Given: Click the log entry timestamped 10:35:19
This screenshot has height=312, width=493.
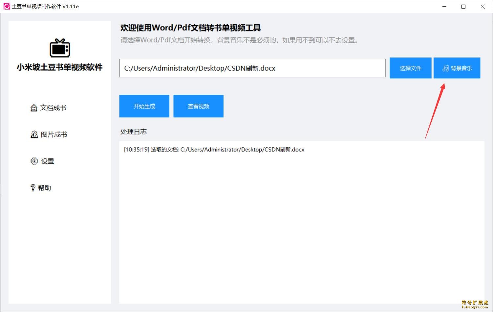Looking at the screenshot, I should coord(214,150).
